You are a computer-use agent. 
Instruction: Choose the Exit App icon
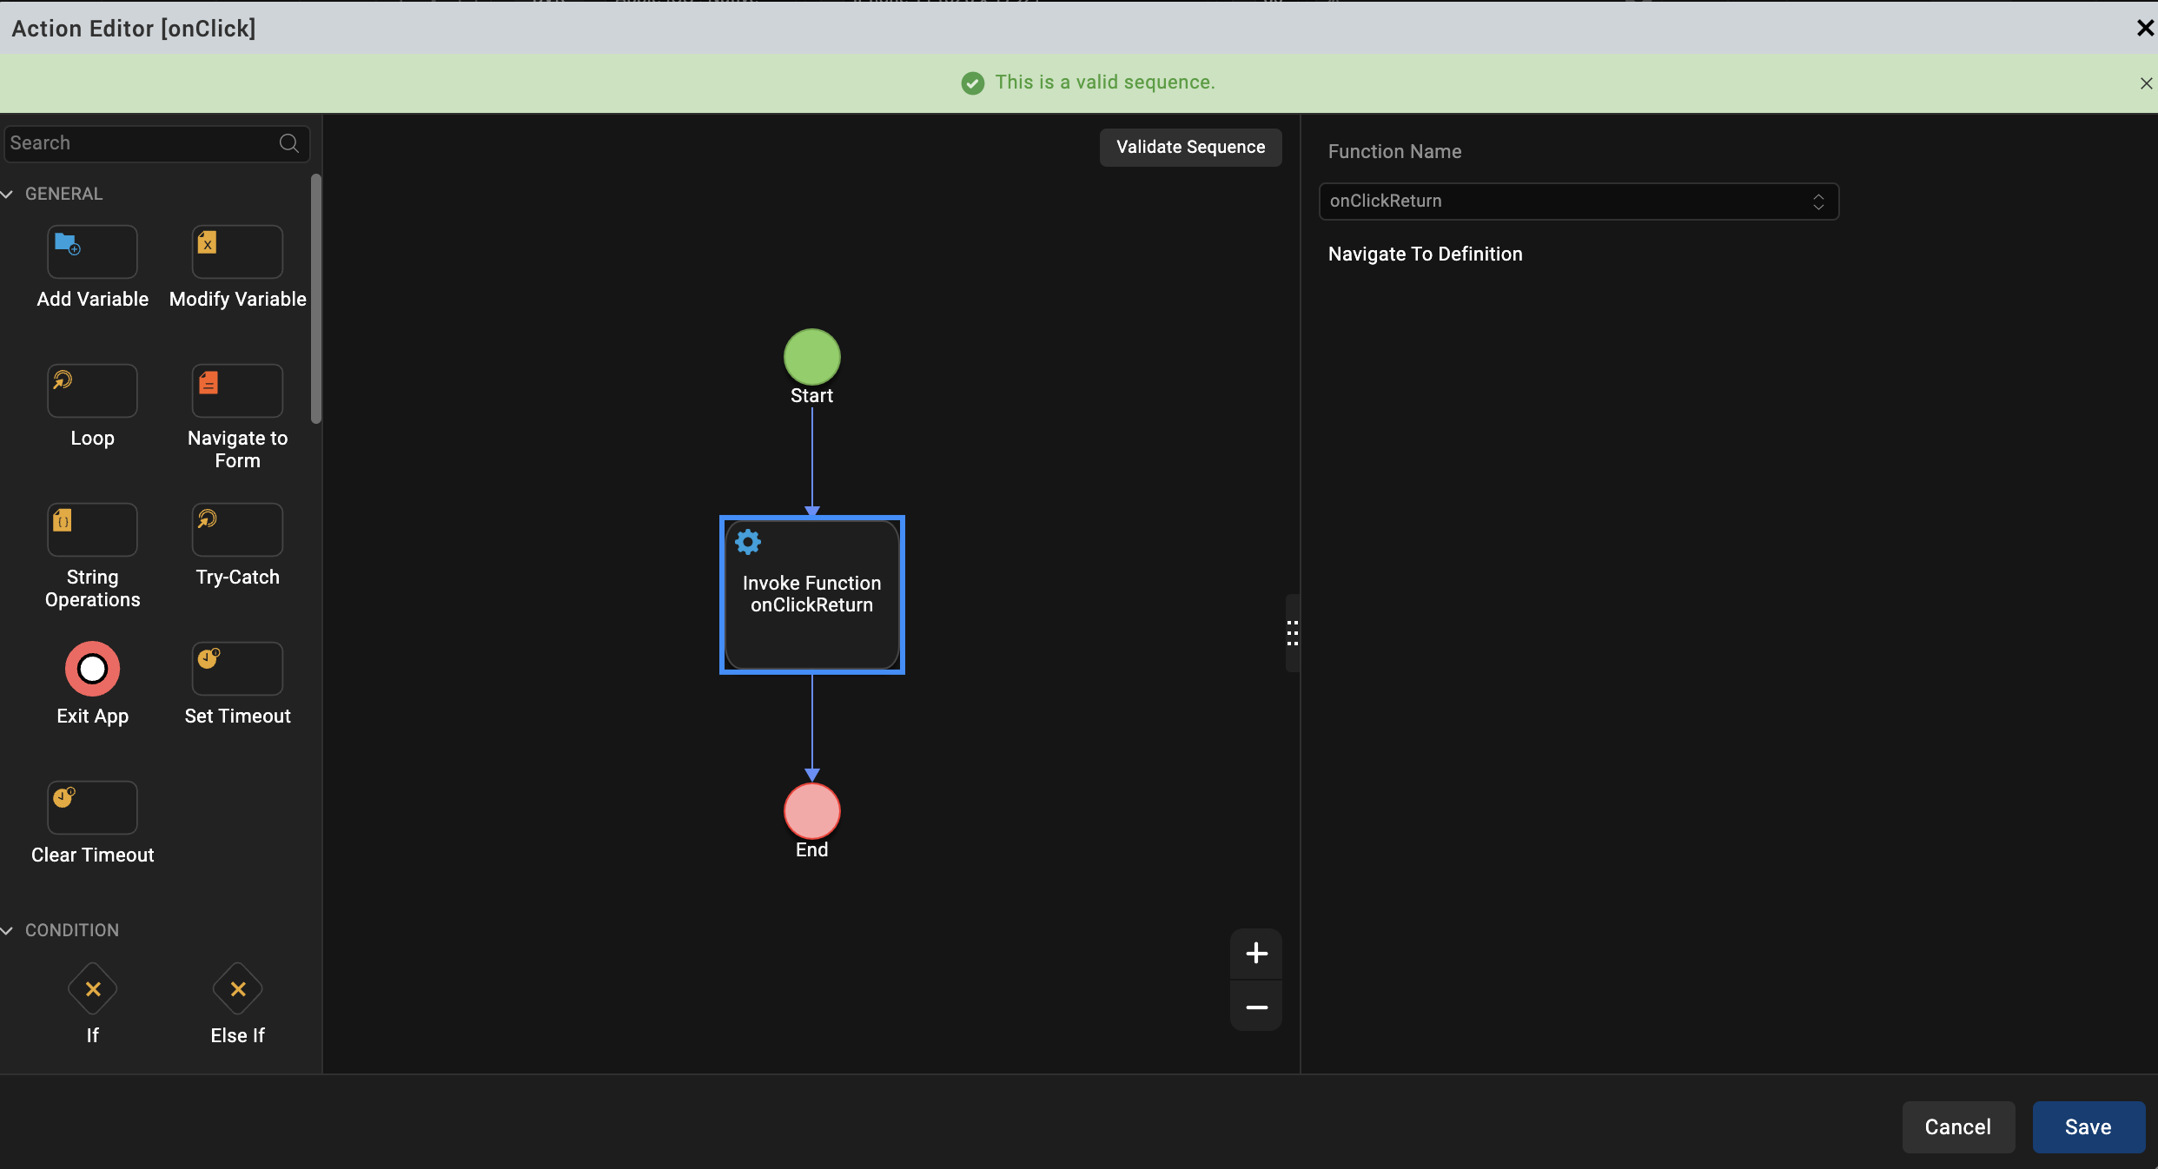point(92,669)
